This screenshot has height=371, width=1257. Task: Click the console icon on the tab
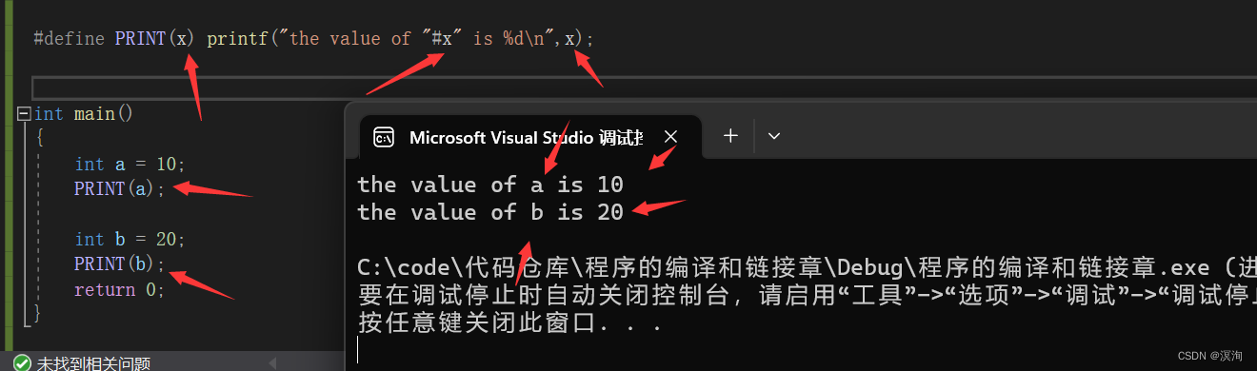tap(384, 137)
